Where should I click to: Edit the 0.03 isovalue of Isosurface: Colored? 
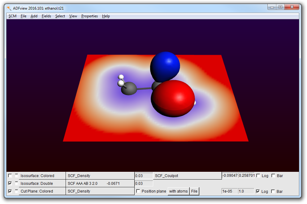(x=144, y=176)
